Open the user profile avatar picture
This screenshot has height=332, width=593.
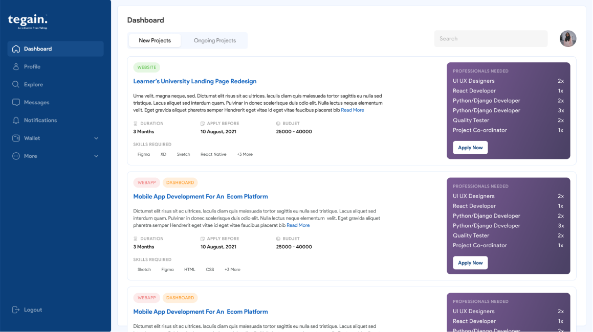pos(568,39)
